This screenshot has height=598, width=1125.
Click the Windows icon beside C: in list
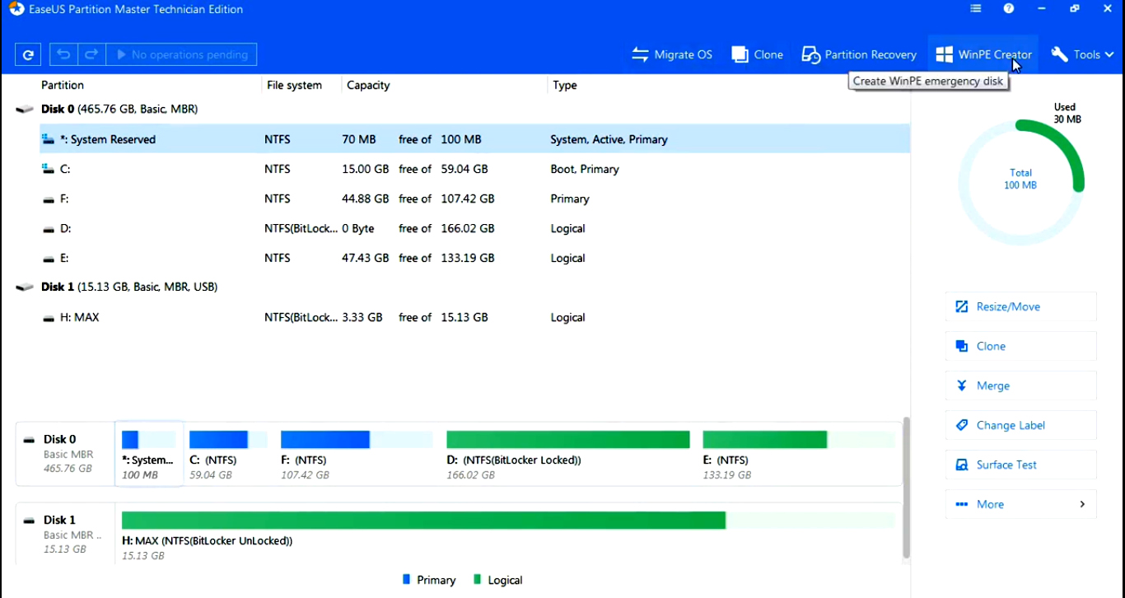[48, 169]
